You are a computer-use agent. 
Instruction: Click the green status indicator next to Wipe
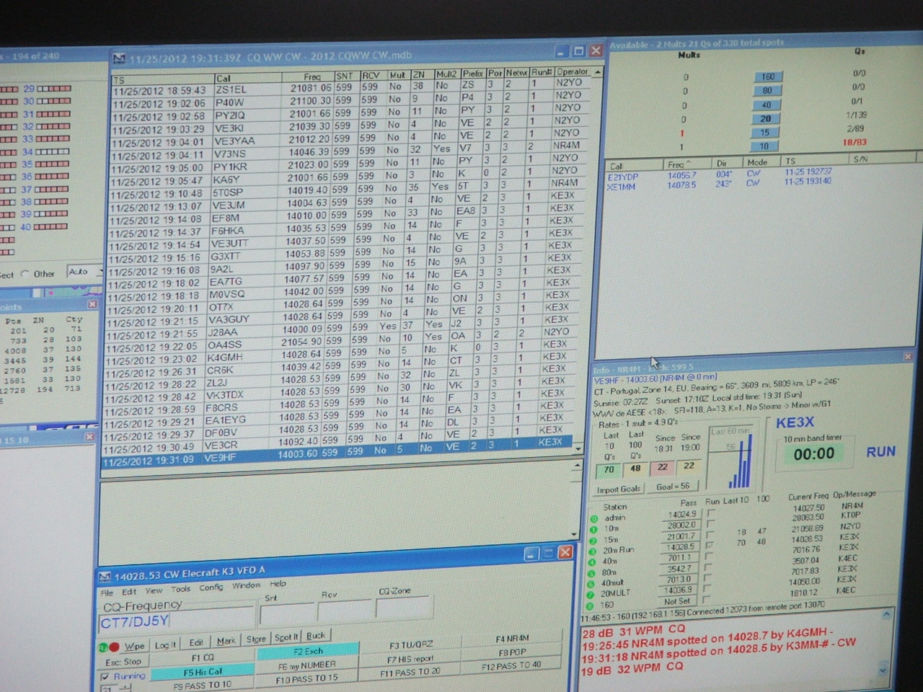pyautogui.click(x=103, y=647)
